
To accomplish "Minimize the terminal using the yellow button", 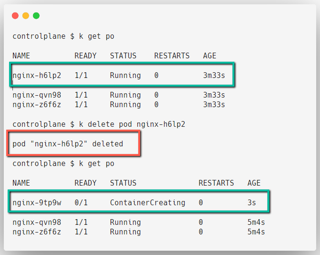I will point(26,16).
